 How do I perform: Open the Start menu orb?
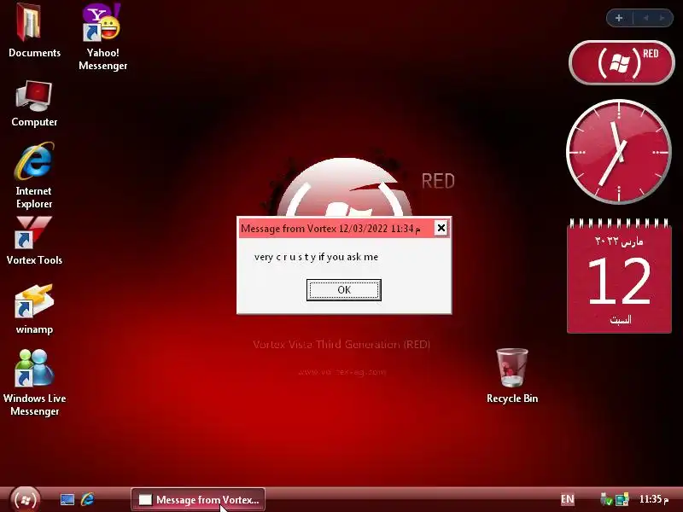[x=25, y=499]
